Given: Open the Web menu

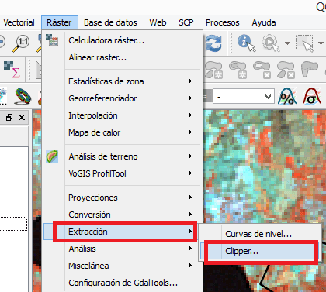Looking at the screenshot, I should point(158,22).
